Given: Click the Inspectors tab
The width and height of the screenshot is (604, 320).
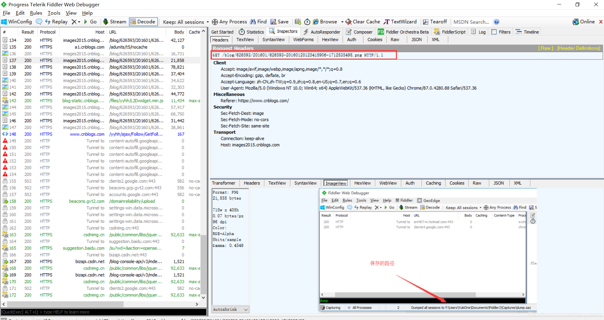Looking at the screenshot, I should tap(283, 32).
